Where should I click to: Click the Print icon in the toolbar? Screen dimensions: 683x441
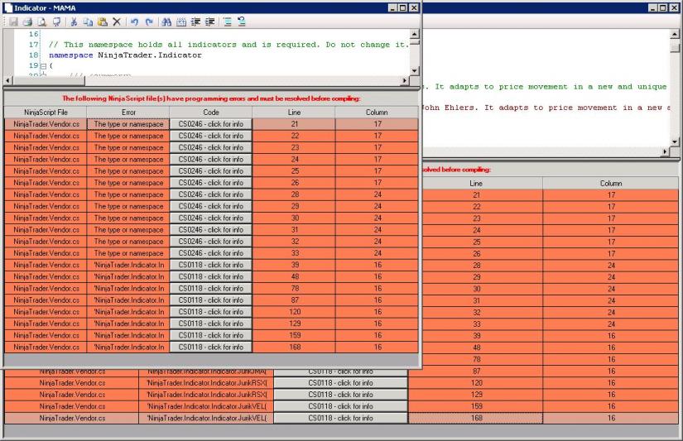27,22
